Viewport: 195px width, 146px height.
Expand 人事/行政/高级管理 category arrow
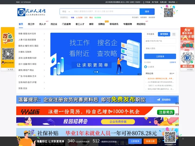pyautogui.click(x=44, y=40)
